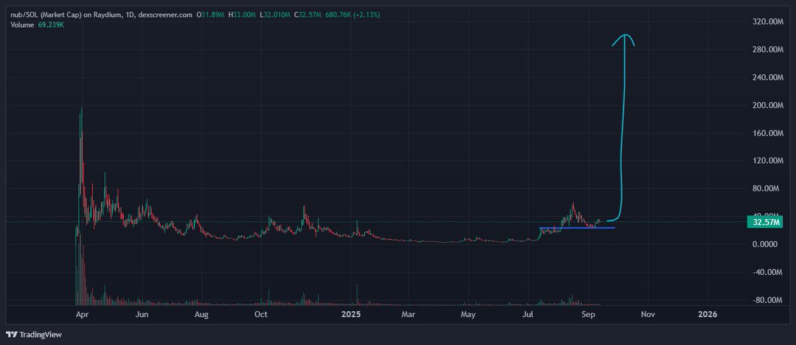
Task: Select the open value O31.89M
Action: (x=211, y=15)
